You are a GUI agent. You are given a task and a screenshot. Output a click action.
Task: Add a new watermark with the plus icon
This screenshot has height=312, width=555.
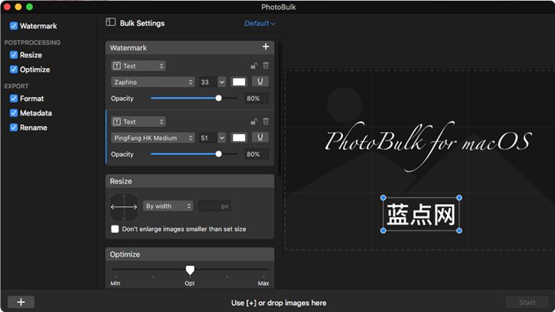pos(266,47)
